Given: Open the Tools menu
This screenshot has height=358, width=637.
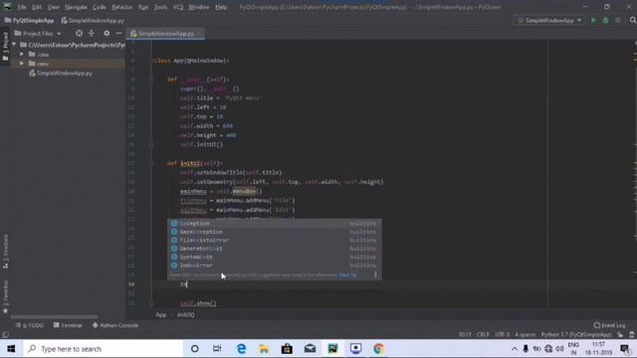Looking at the screenshot, I should click(160, 7).
